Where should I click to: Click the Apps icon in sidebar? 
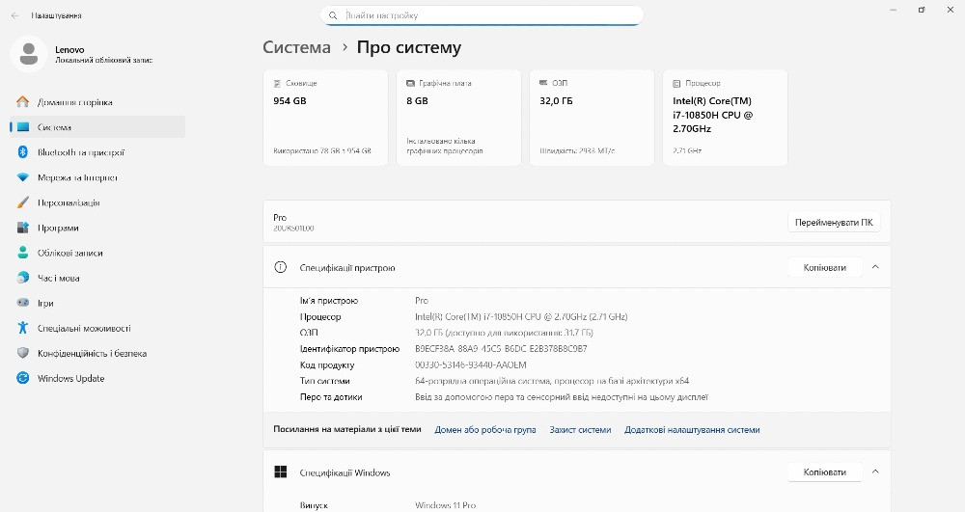click(x=23, y=228)
